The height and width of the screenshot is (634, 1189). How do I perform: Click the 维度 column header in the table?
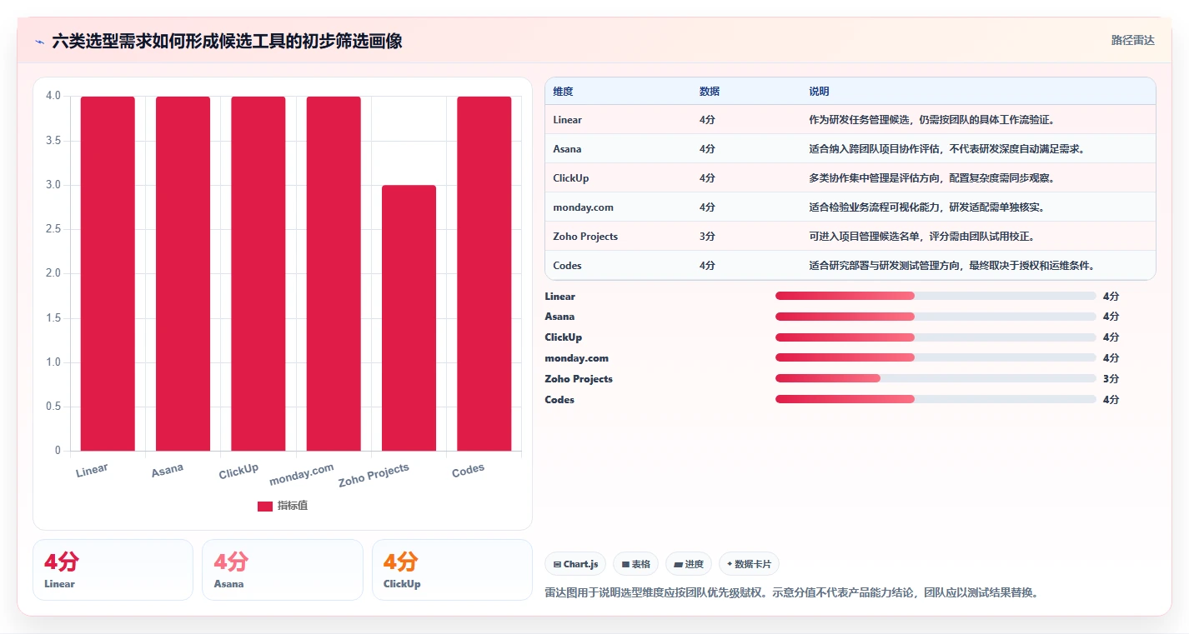tap(563, 91)
